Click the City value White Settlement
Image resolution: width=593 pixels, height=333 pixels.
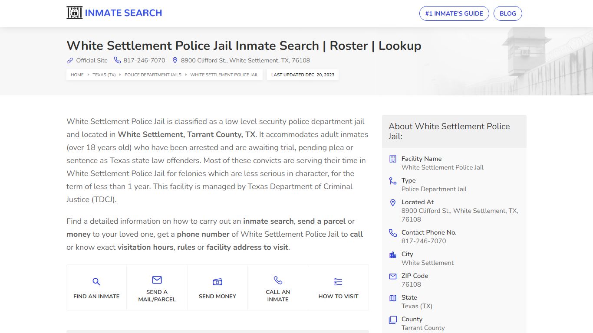pyautogui.click(x=428, y=263)
